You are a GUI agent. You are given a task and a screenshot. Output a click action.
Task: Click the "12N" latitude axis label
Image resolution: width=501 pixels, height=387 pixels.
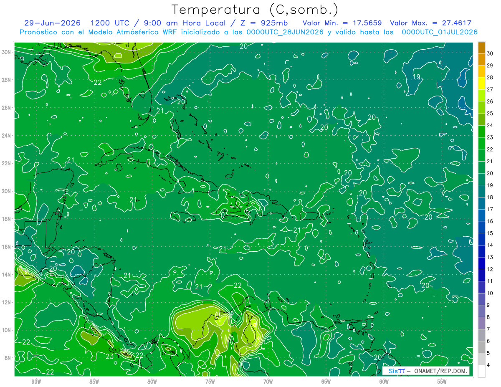[x=7, y=302]
